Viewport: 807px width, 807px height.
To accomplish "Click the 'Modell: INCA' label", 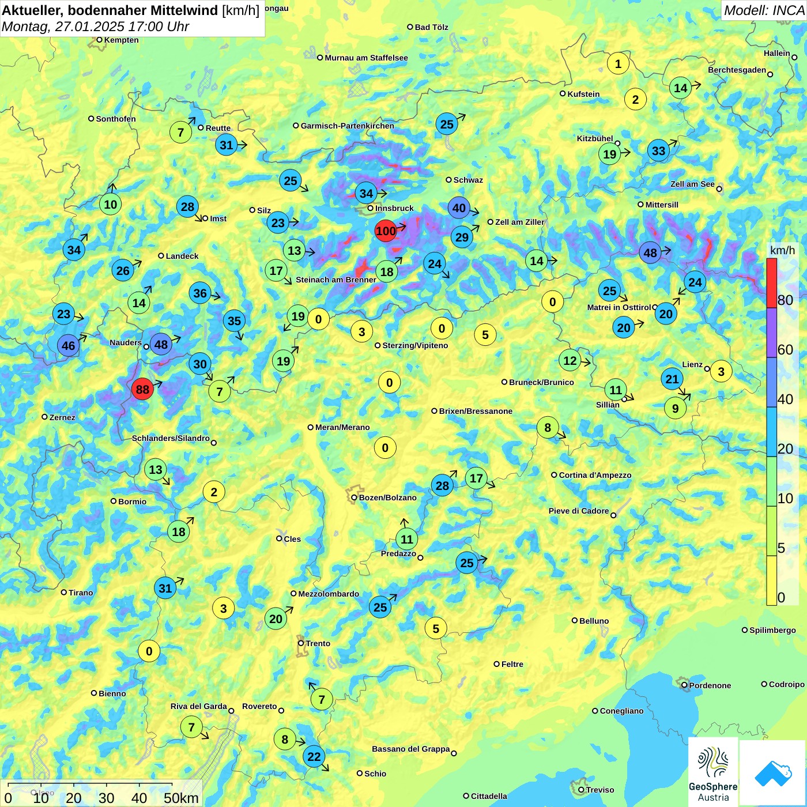I will coord(764,10).
